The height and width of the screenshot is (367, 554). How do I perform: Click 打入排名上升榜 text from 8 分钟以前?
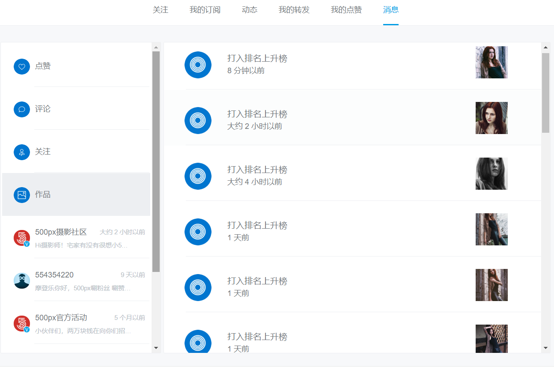coord(257,59)
